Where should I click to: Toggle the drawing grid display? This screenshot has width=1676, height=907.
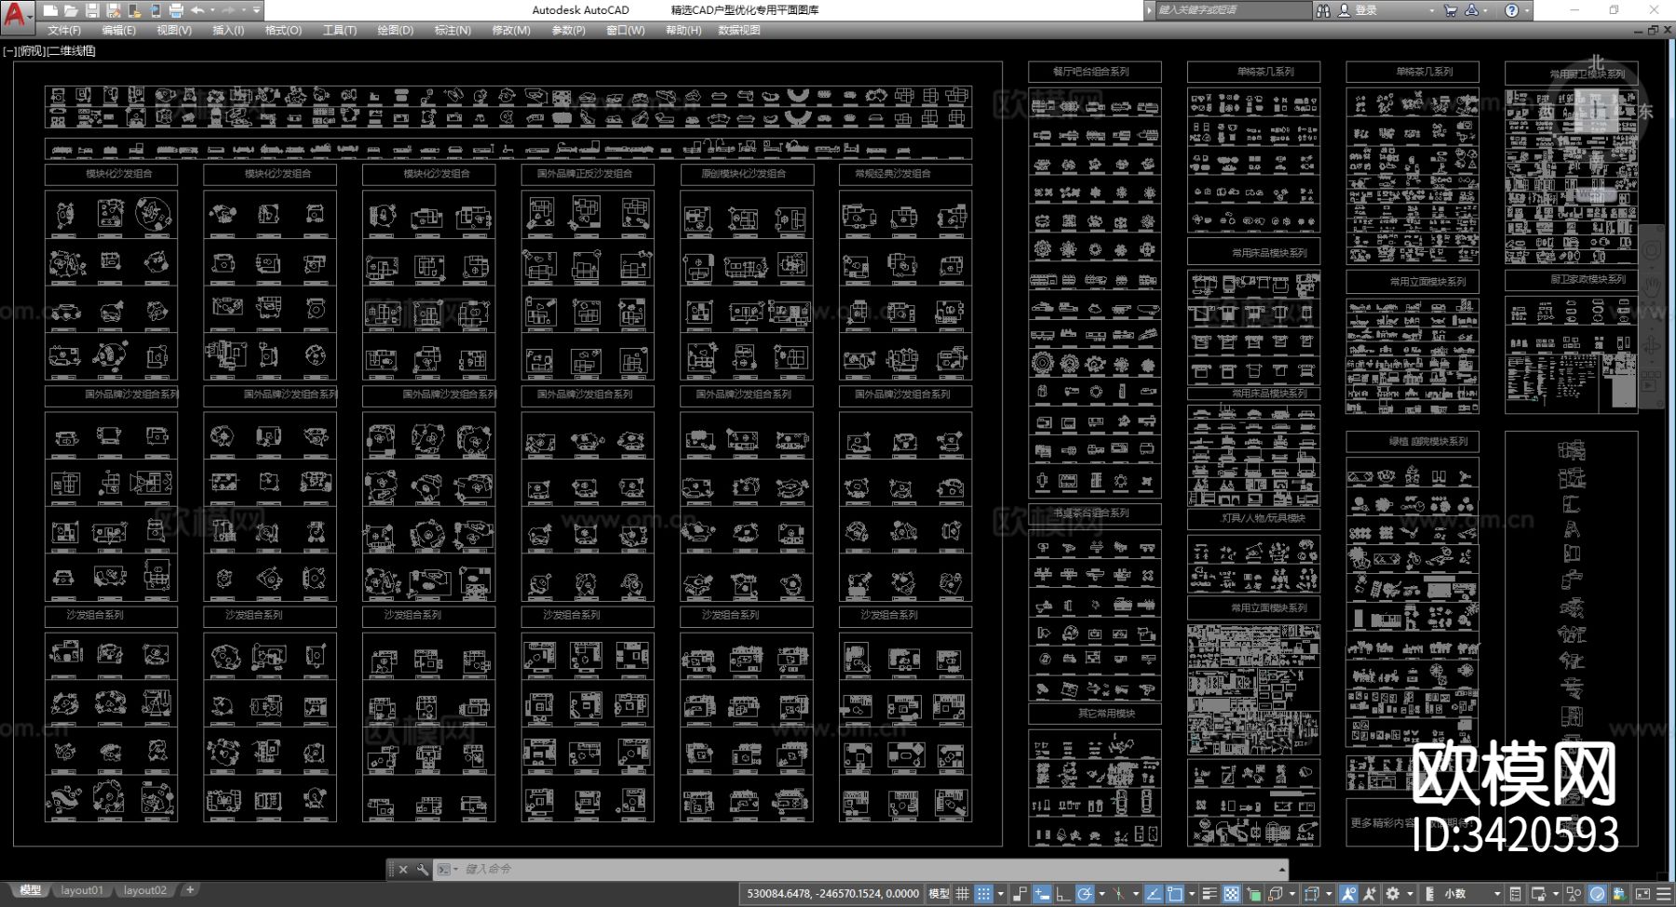[962, 894]
